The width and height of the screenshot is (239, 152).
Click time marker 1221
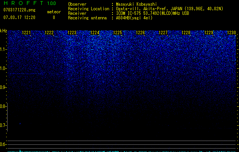pyautogui.click(x=26, y=33)
